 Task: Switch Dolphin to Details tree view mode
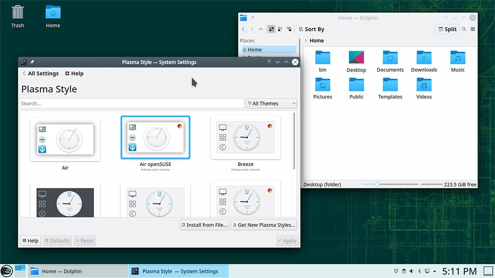[x=289, y=29]
